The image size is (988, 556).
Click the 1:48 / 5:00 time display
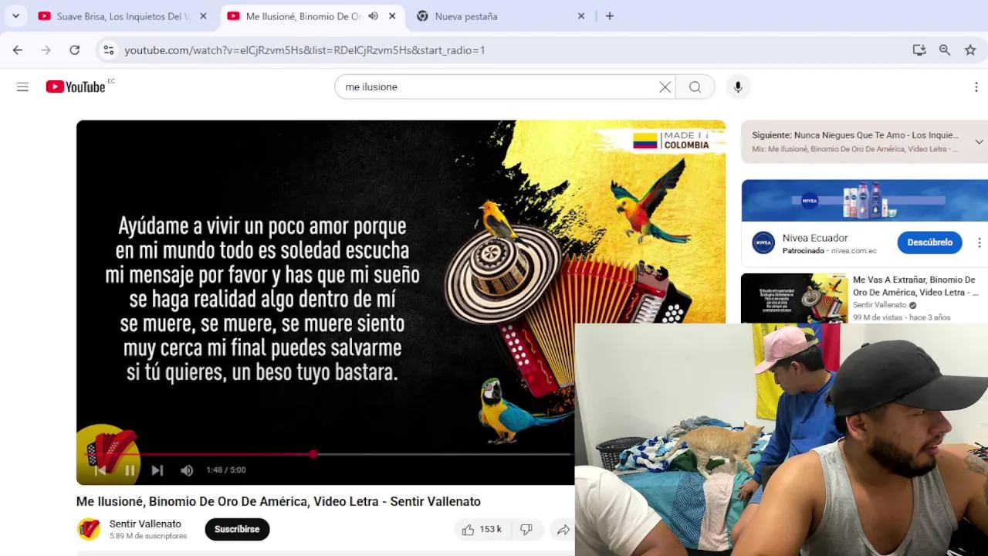pyautogui.click(x=226, y=470)
